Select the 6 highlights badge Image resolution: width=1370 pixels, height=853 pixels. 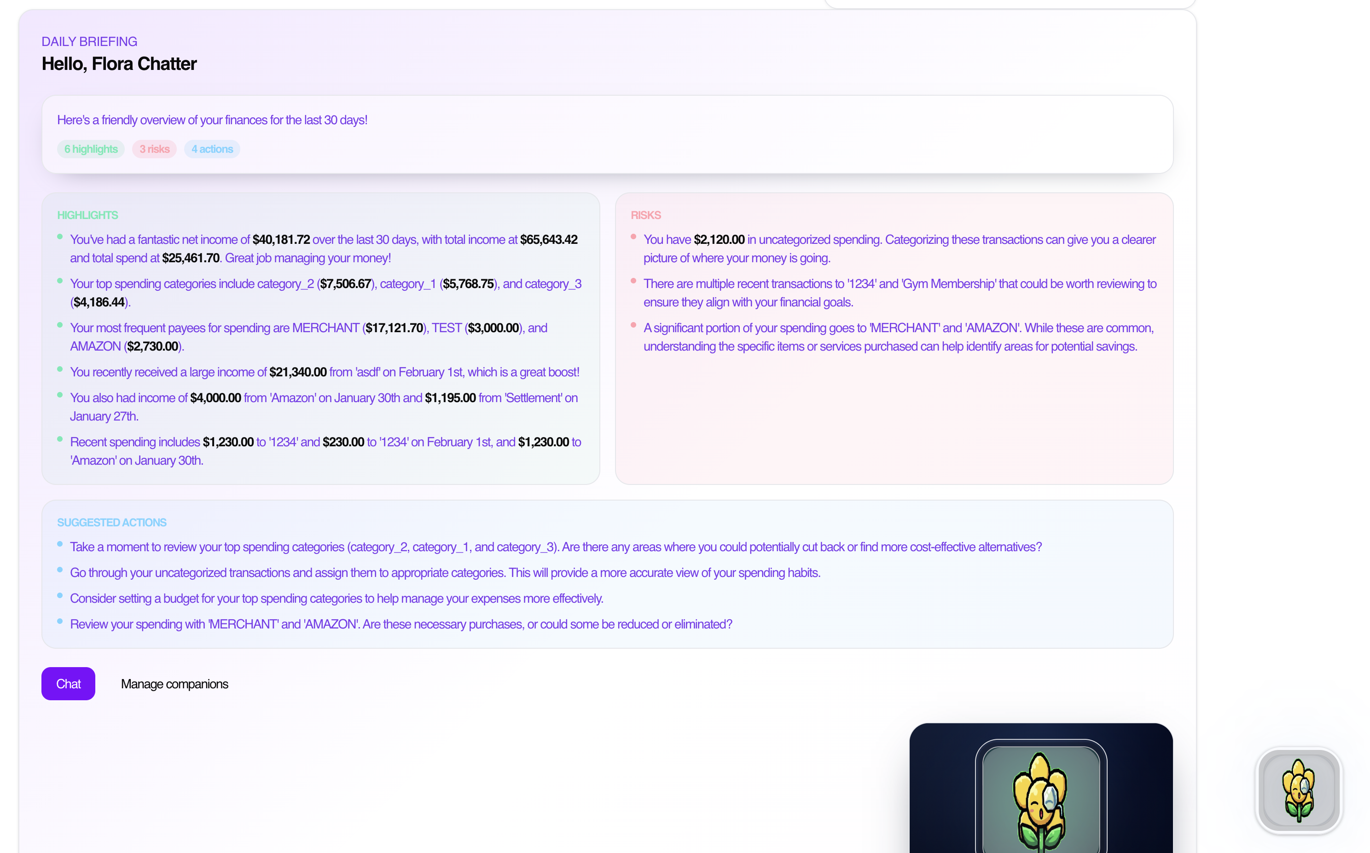pos(91,149)
